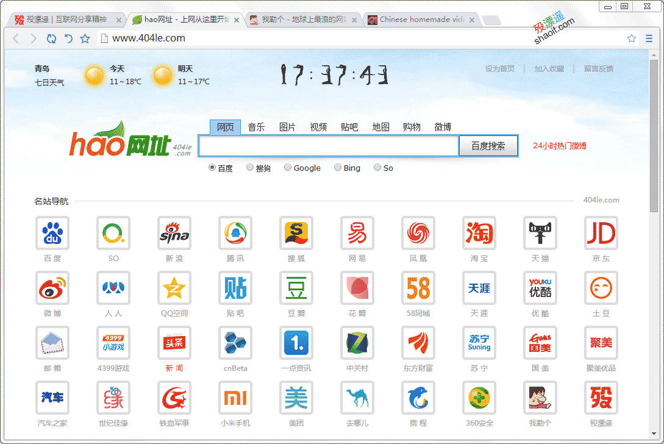The height and width of the screenshot is (444, 664).
Task: Select the So search engine radio
Action: tap(377, 168)
